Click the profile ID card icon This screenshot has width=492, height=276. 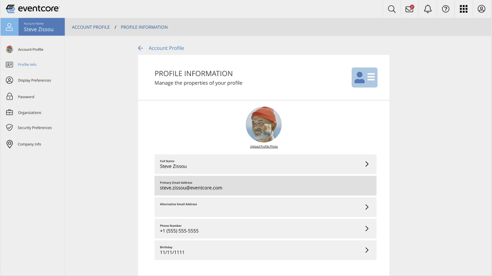[364, 78]
